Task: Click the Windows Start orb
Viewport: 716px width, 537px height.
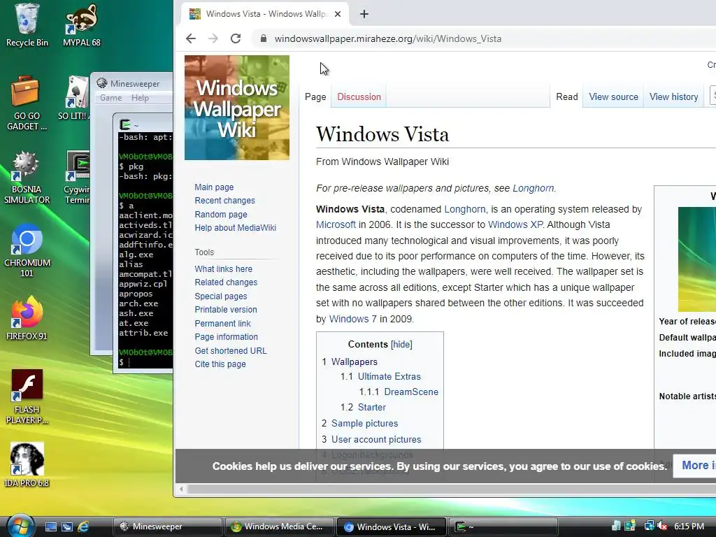Action: click(x=20, y=526)
